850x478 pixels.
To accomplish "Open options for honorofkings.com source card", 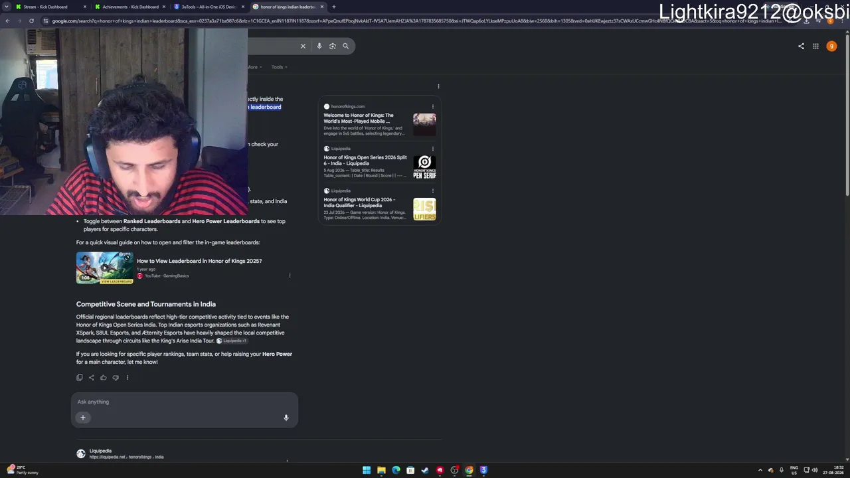I will point(433,106).
